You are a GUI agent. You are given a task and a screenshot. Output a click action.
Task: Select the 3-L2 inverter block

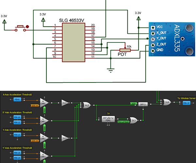point(65,103)
